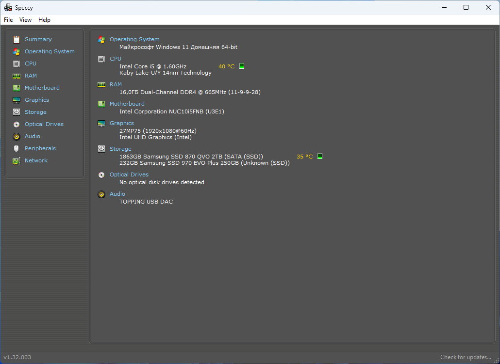The image size is (500, 364).
Task: Click the Network icon in sidebar
Action: [17, 160]
